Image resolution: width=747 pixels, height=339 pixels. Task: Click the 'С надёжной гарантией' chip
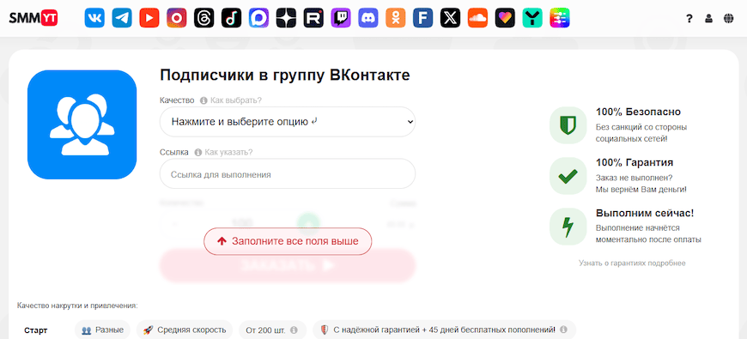coord(444,330)
